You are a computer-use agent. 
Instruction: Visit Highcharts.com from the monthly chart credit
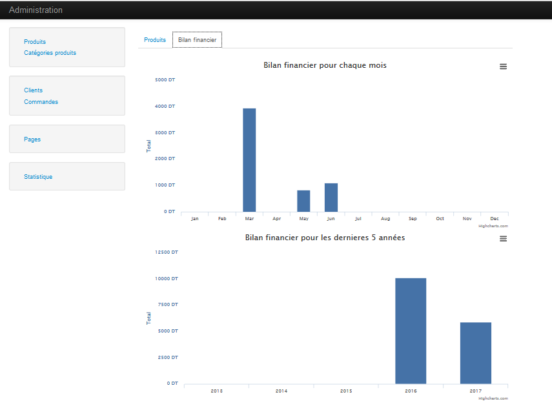(494, 225)
